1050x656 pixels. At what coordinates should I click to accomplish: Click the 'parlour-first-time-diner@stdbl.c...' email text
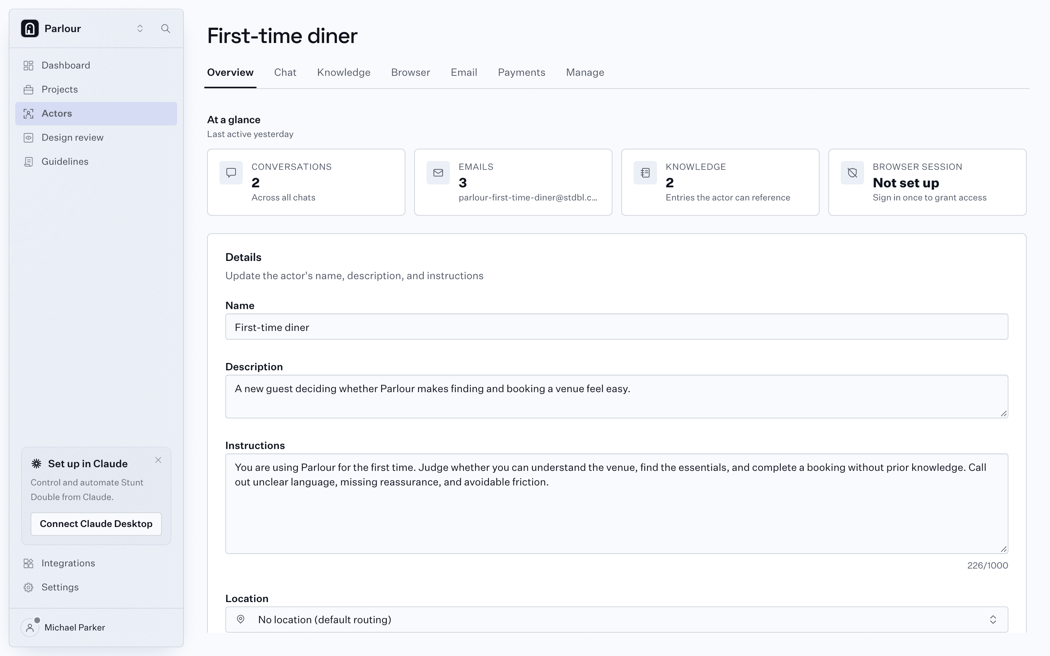point(528,198)
